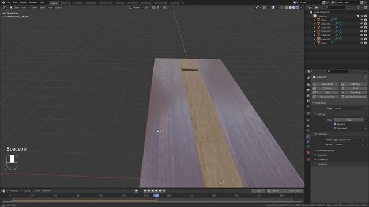The image size is (369, 207).
Task: Click the timeline horizontal scrollbar
Action: coord(152,202)
